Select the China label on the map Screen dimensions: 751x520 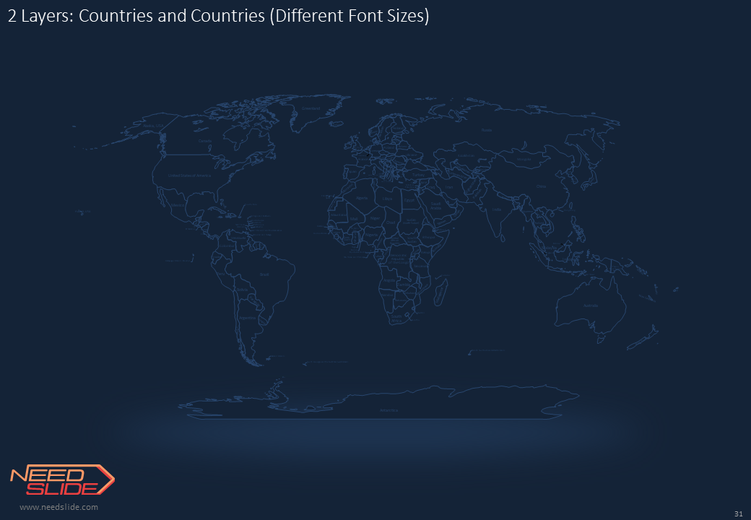541,187
